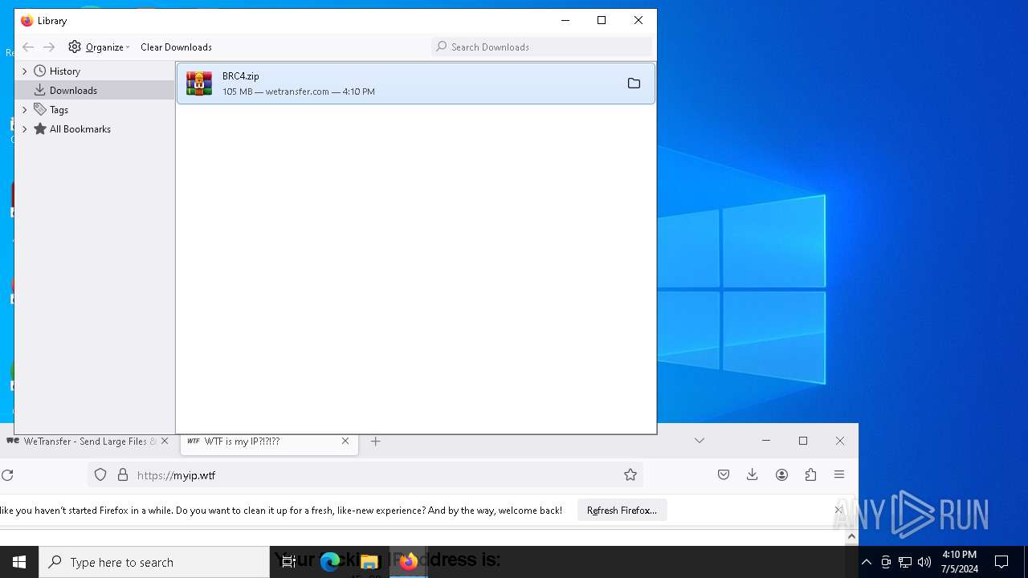Close the Firefox browser window
The width and height of the screenshot is (1028, 578).
[x=840, y=441]
